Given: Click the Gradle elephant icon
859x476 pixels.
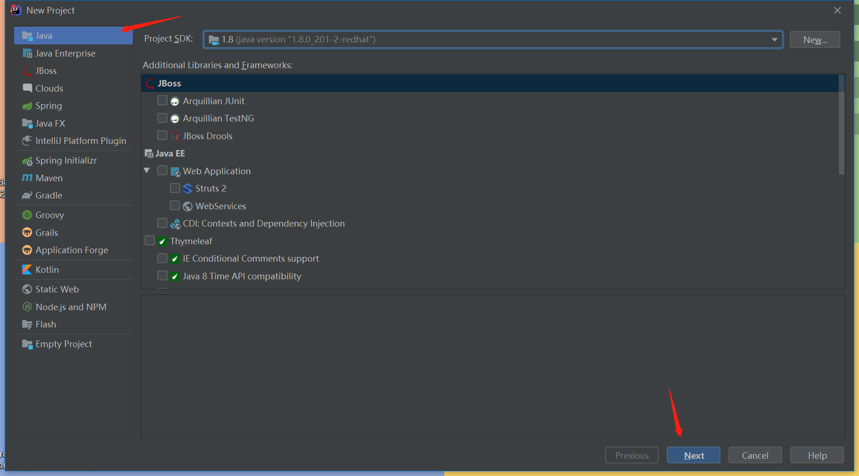Looking at the screenshot, I should click(x=27, y=196).
